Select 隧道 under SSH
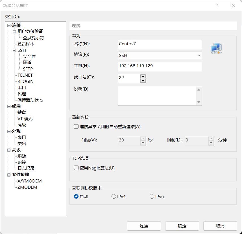This screenshot has width=242, height=234. click(x=27, y=63)
